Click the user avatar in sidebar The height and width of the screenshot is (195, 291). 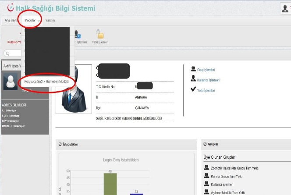(x=10, y=81)
